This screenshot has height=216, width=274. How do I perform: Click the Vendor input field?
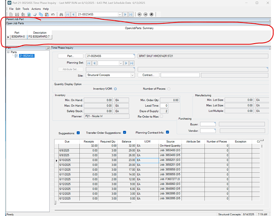208,131
